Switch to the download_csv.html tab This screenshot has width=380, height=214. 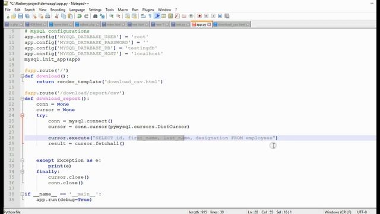coord(232,24)
